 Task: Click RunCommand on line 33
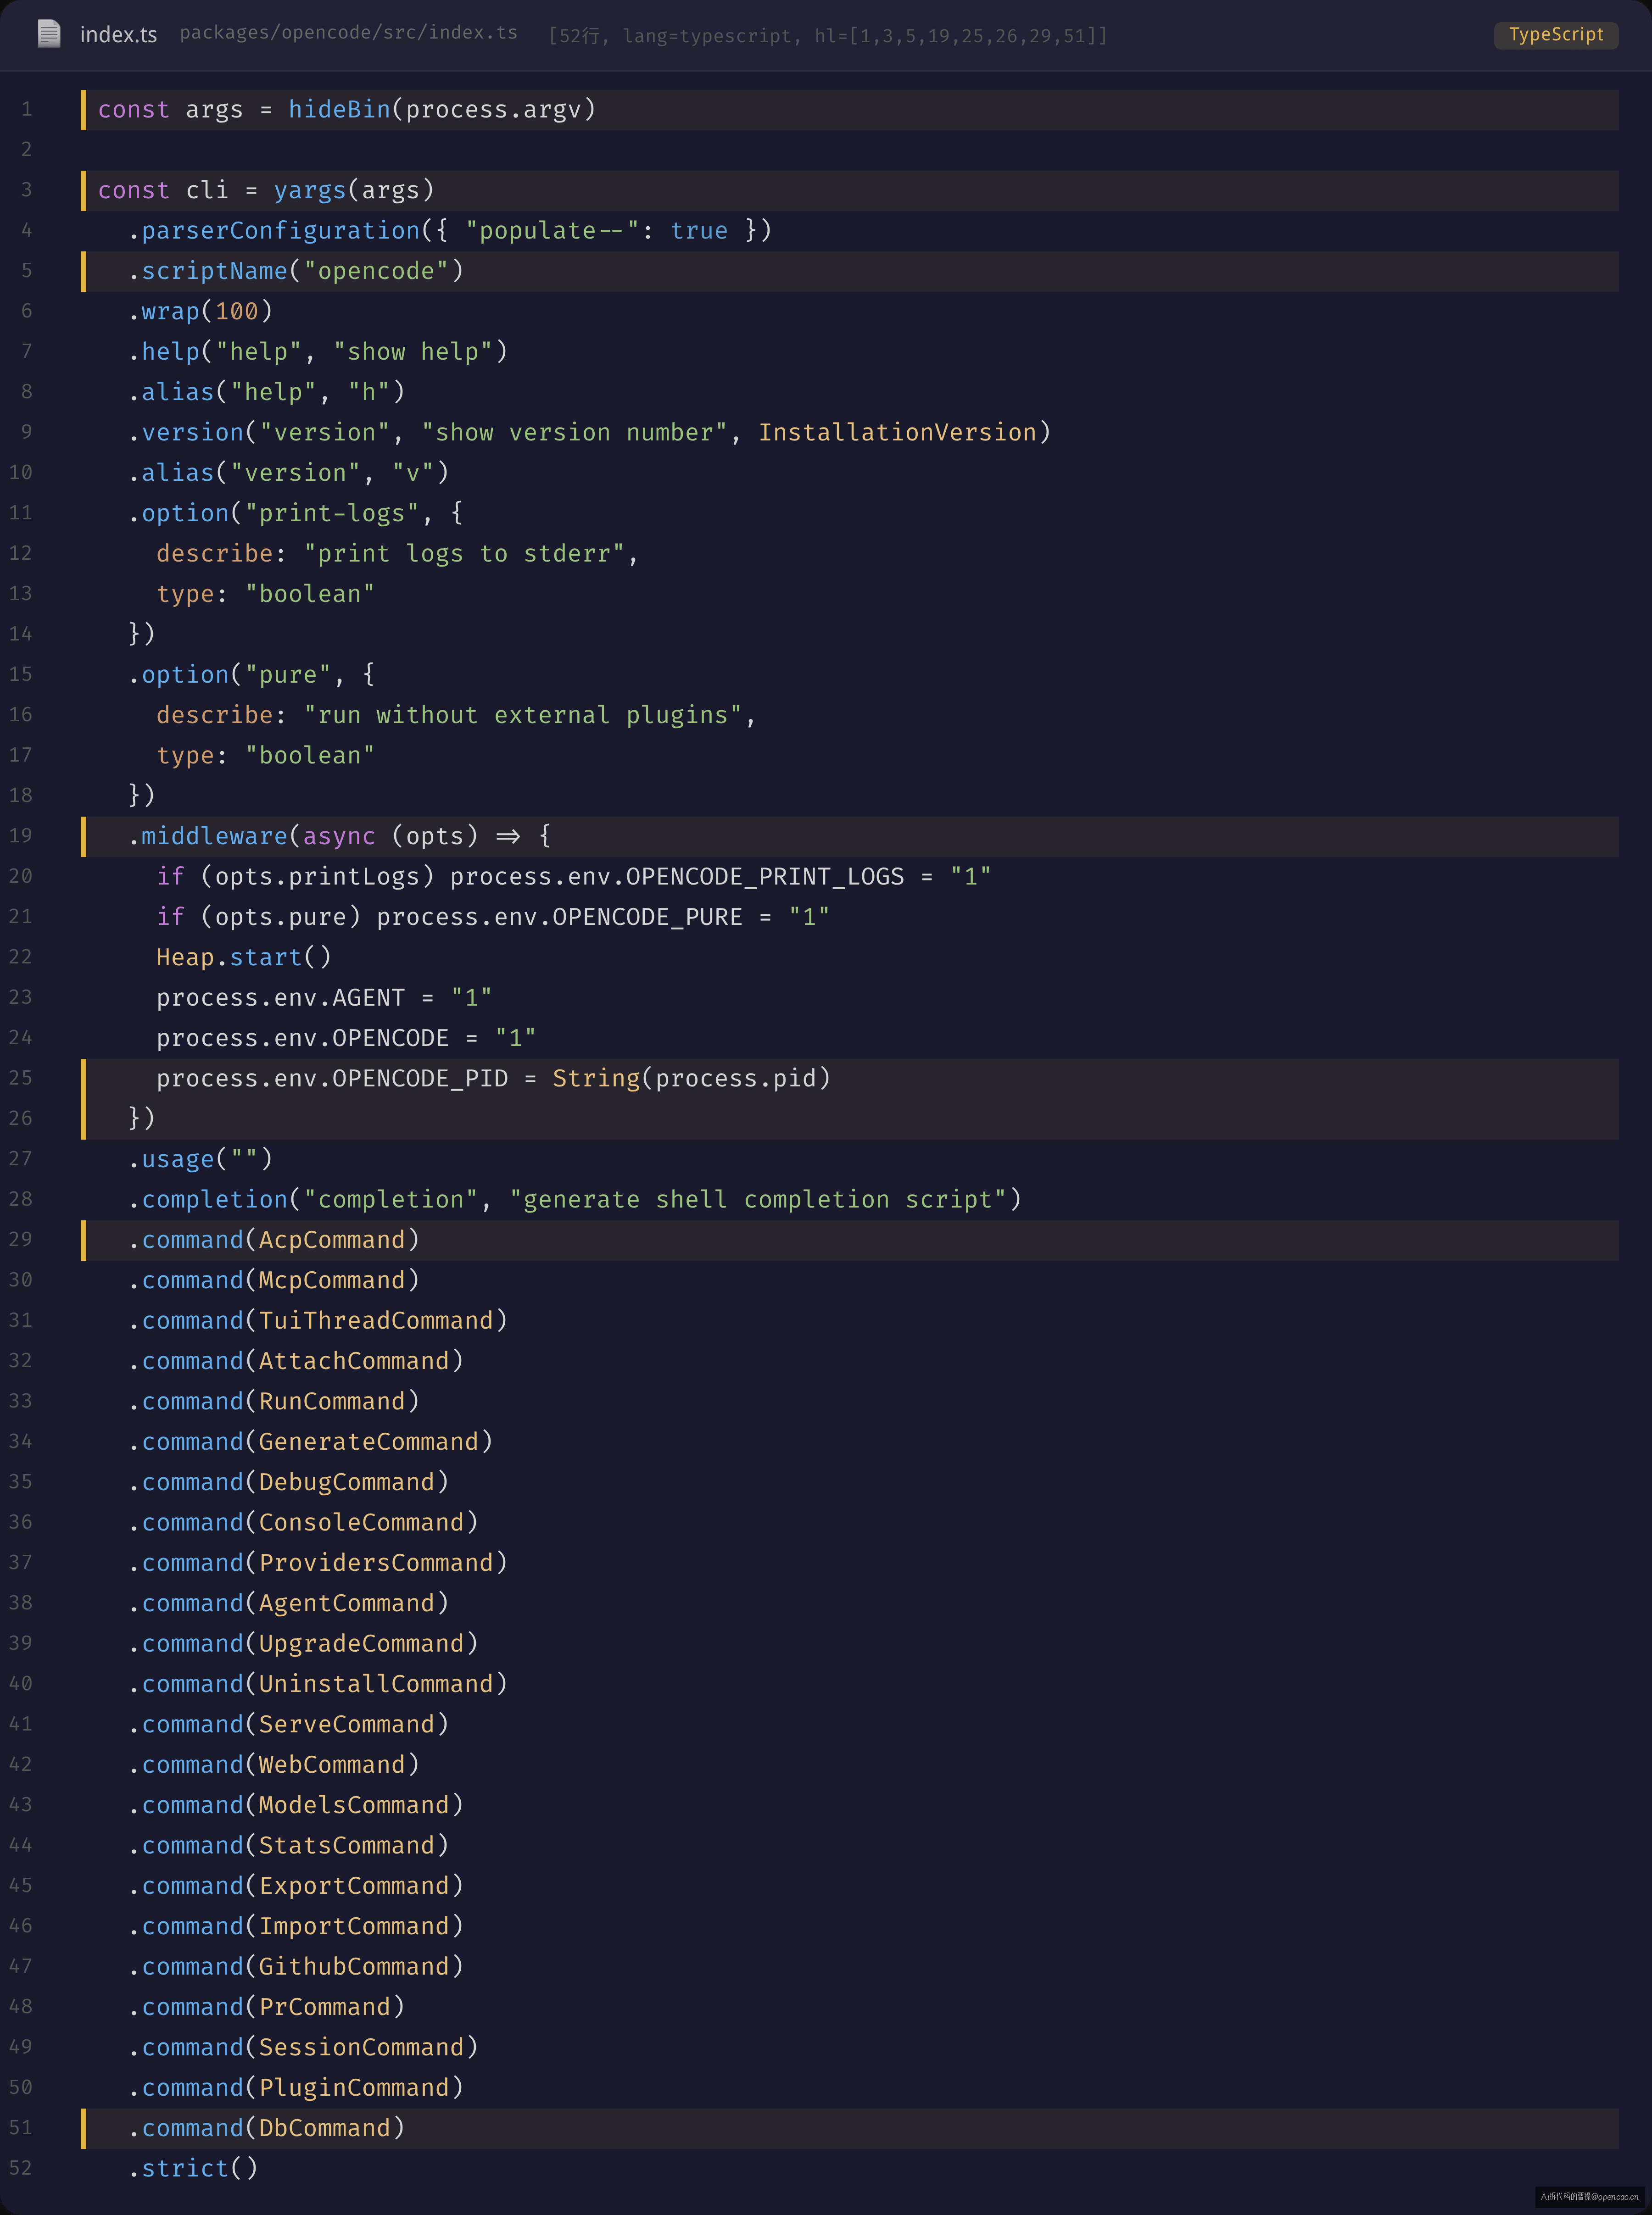(x=332, y=1402)
